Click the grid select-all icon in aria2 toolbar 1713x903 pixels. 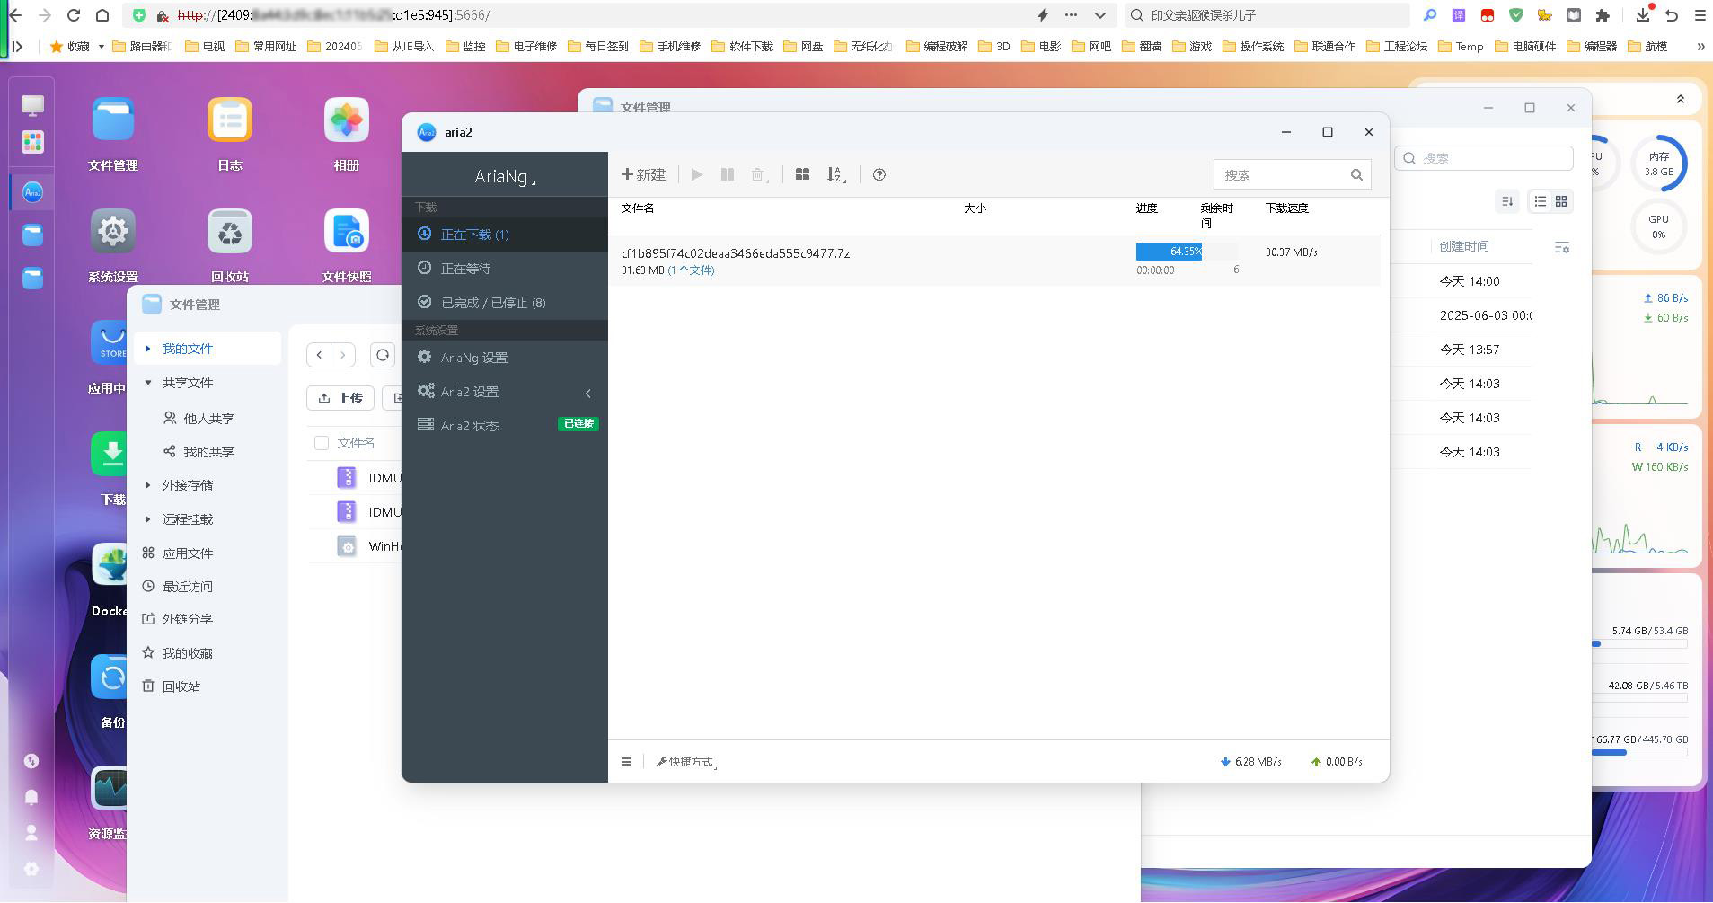802,174
